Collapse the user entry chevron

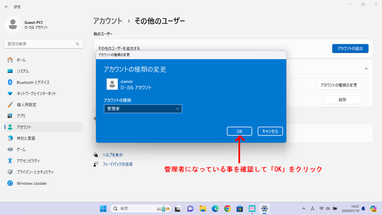pos(366,69)
